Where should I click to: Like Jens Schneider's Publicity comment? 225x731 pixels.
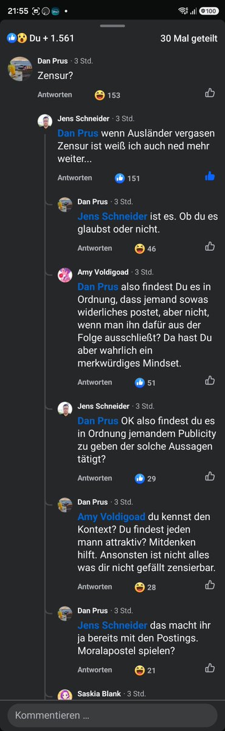[x=210, y=476]
